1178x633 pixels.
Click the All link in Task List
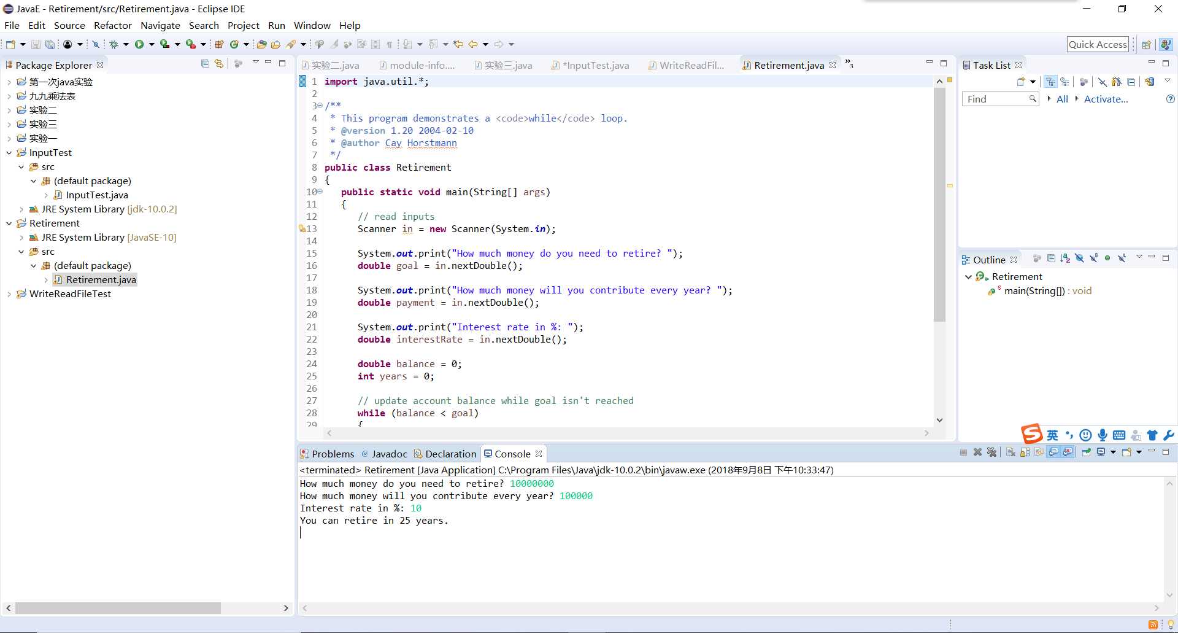[1062, 99]
